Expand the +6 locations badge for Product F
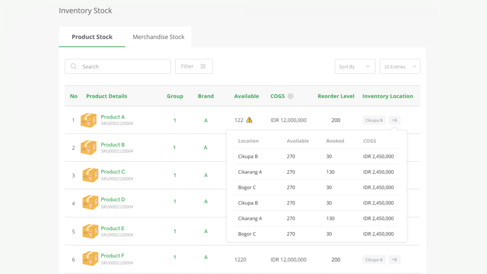This screenshot has width=487, height=274. pos(394,259)
